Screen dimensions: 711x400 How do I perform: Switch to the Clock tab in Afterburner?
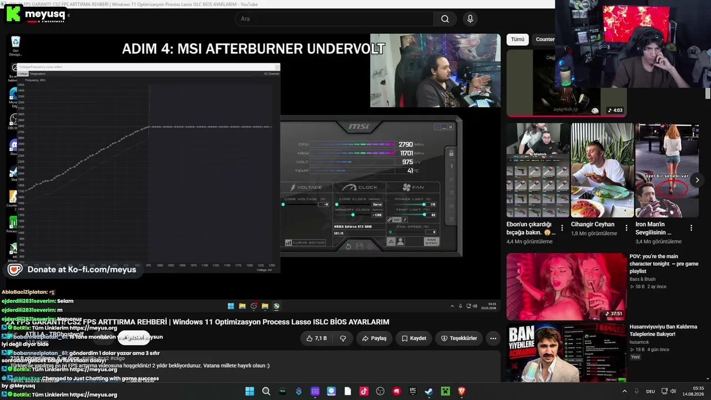click(360, 187)
